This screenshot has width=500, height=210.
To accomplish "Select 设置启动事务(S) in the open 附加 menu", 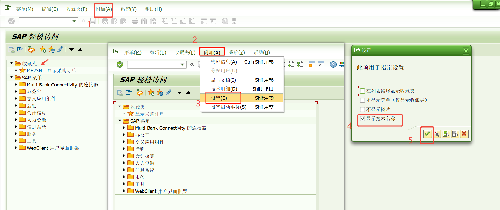I will (x=242, y=107).
